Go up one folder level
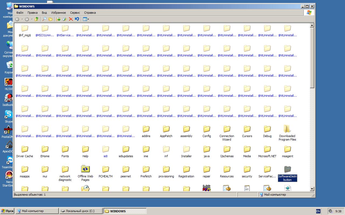 tap(36, 19)
